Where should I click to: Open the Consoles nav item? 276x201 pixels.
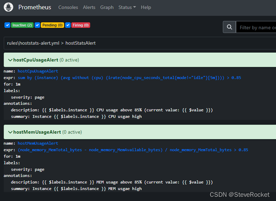tap(68, 7)
